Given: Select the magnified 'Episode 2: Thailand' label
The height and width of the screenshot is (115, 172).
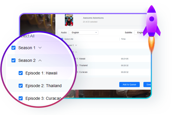Looking at the screenshot, I should [44, 86].
